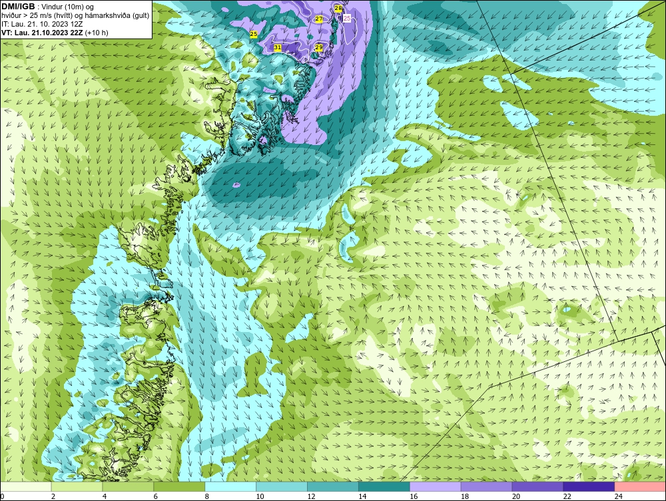Click the VT: Lau. 21.10.2023 22Z (+10 h) line
This screenshot has height=501, width=666.
pos(55,33)
